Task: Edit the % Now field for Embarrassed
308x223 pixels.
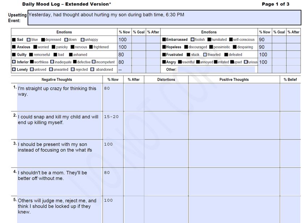Action: (x=265, y=40)
